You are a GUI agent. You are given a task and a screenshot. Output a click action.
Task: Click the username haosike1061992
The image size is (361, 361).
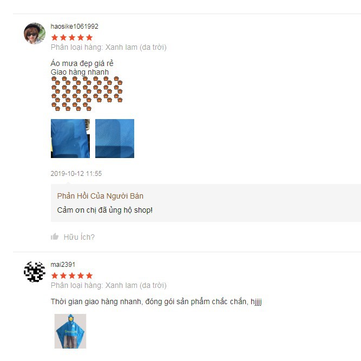tap(74, 26)
